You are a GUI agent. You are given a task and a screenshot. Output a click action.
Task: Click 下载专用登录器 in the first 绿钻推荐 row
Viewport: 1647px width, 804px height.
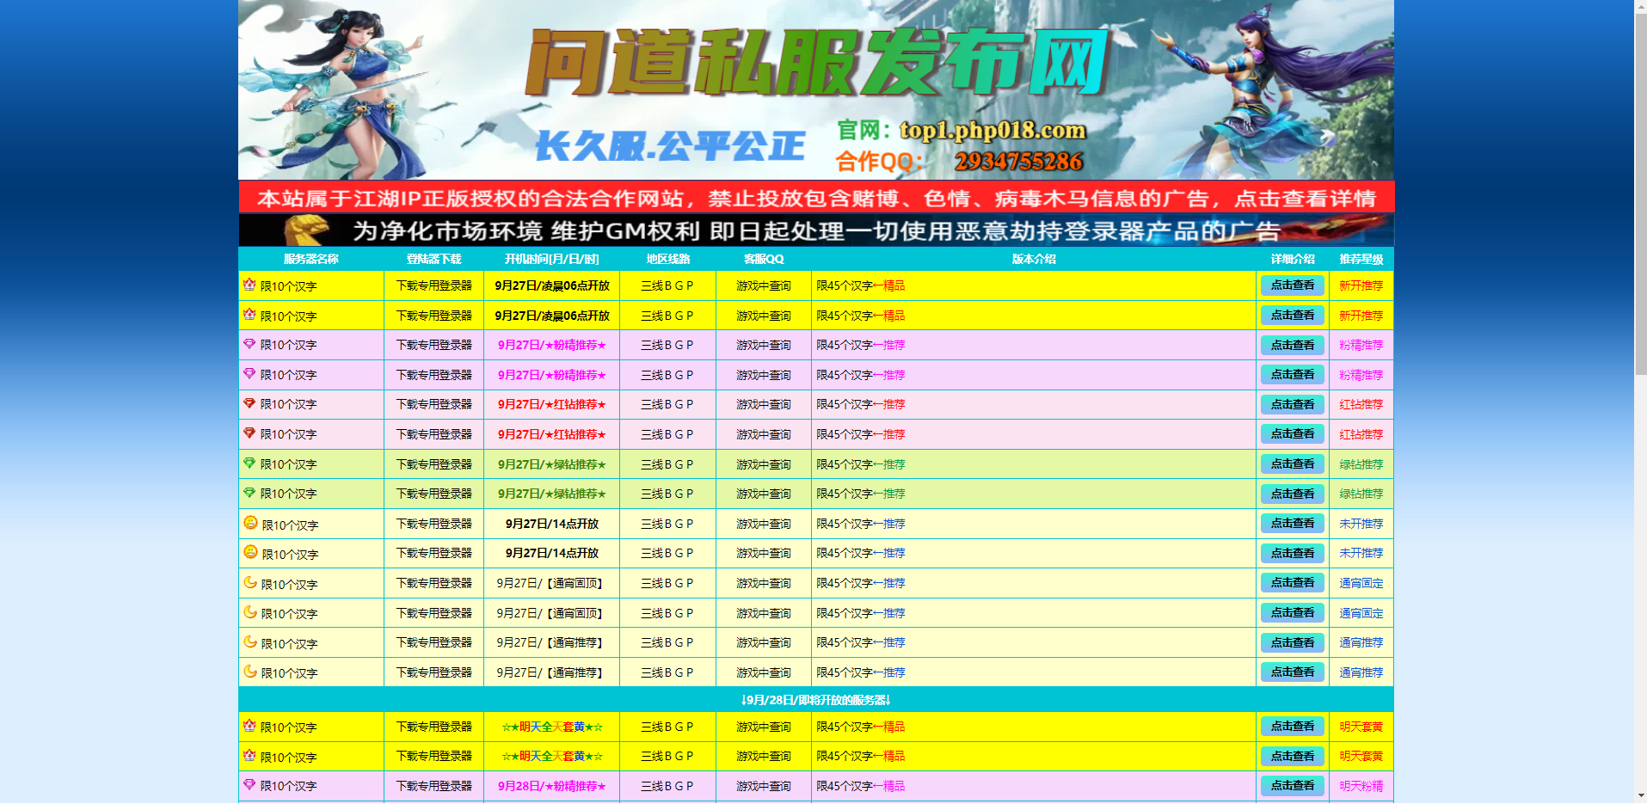click(434, 464)
